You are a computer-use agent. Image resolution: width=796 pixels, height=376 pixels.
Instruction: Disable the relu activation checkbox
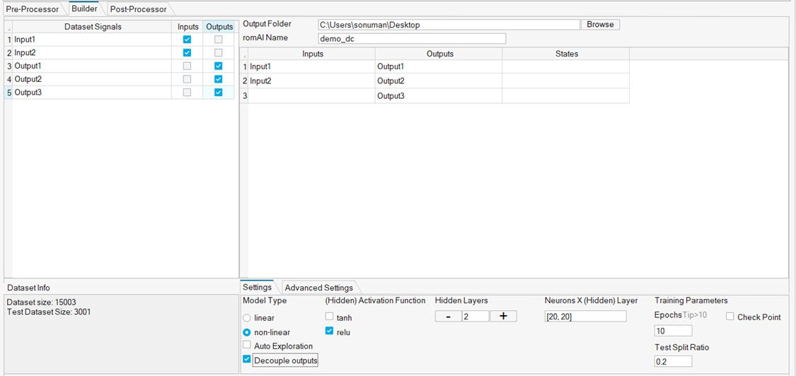tap(329, 331)
